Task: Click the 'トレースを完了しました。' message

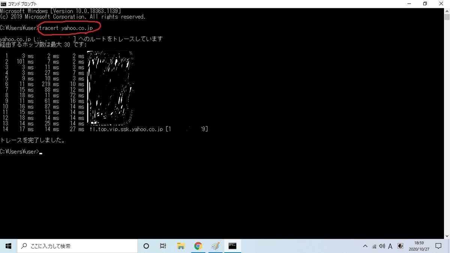Action: 33,141
